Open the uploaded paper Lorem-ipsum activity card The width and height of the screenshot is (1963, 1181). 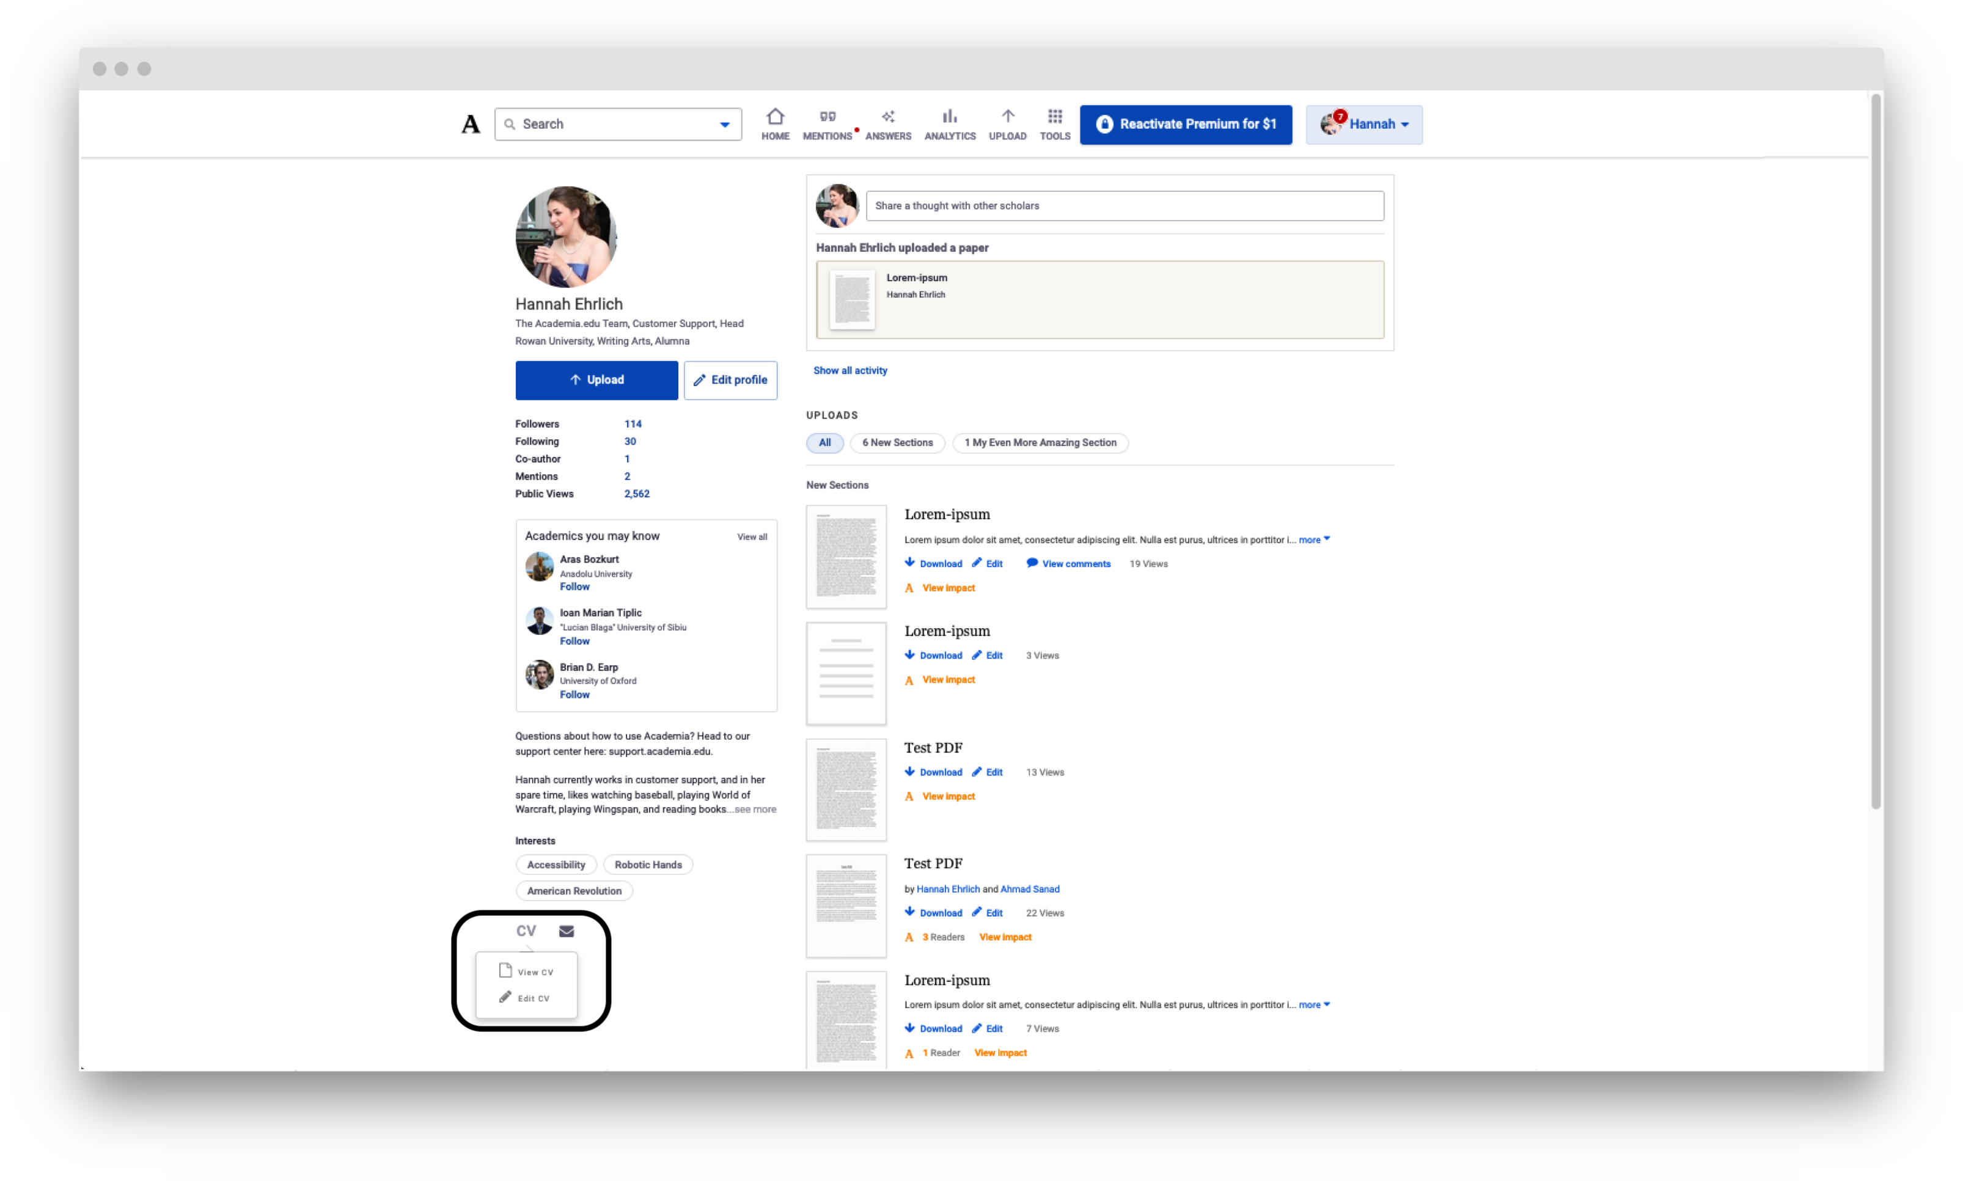point(1099,299)
